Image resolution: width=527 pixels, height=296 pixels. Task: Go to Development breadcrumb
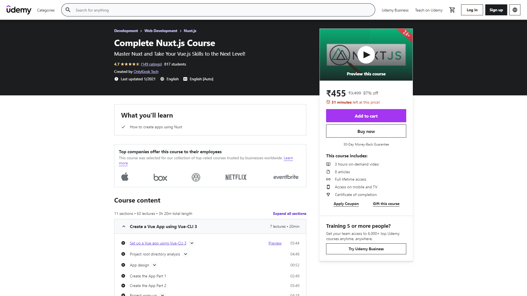pyautogui.click(x=126, y=31)
